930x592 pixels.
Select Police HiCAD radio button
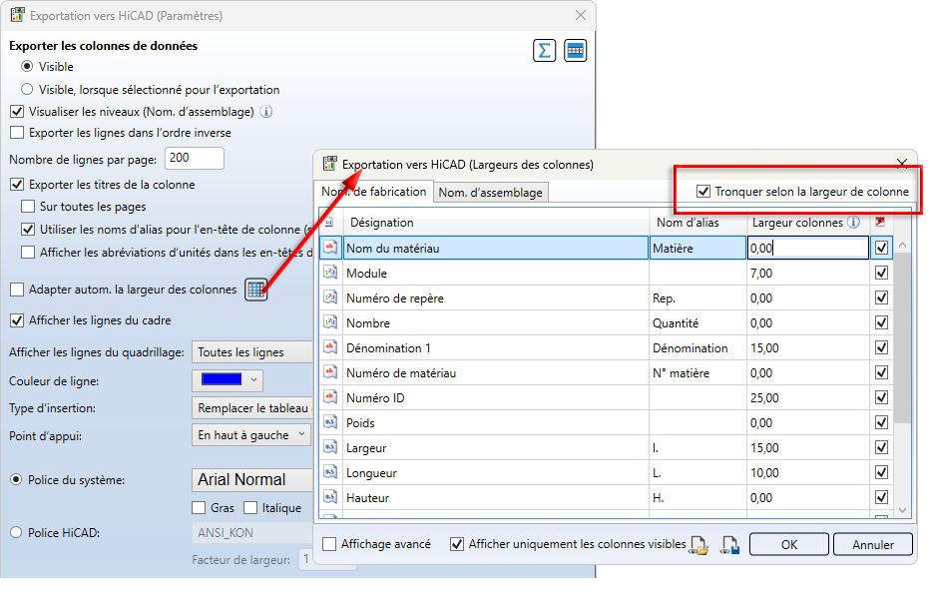click(17, 533)
